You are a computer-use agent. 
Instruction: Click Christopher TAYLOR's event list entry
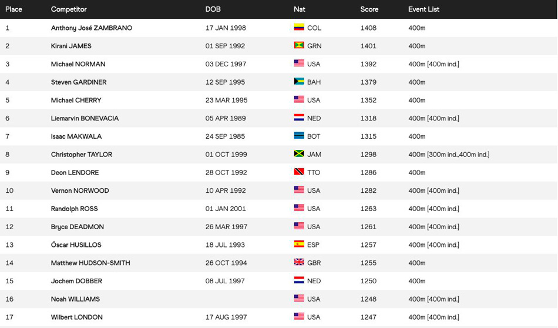point(448,155)
